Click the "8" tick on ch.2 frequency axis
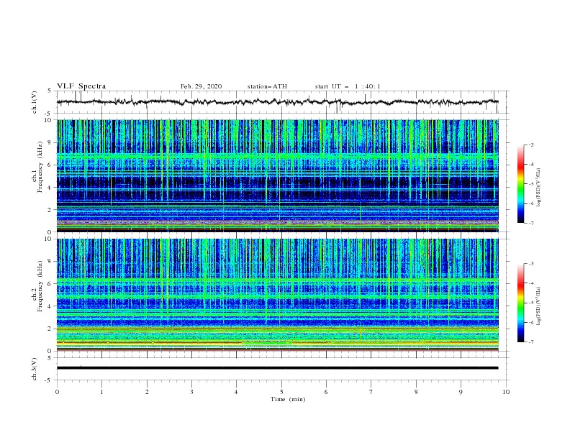570x440 pixels. point(50,262)
